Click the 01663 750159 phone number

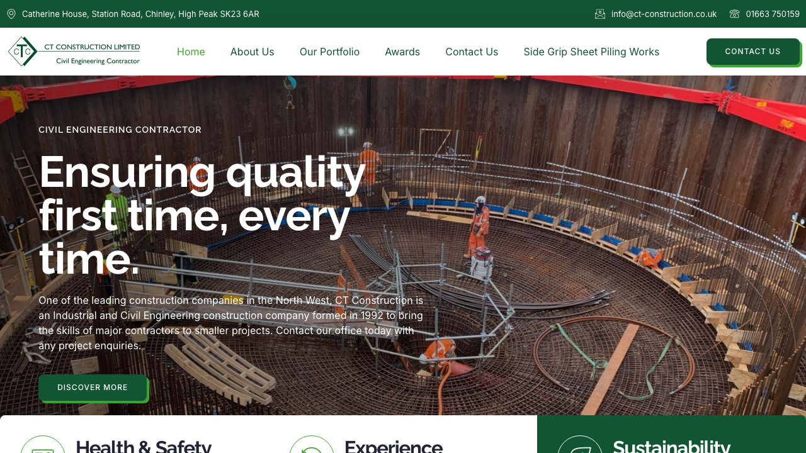(x=772, y=14)
